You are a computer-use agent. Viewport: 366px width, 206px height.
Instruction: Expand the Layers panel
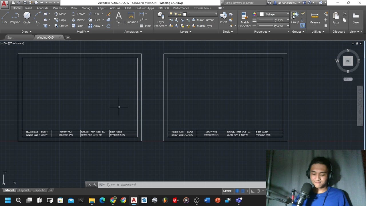pos(186,31)
